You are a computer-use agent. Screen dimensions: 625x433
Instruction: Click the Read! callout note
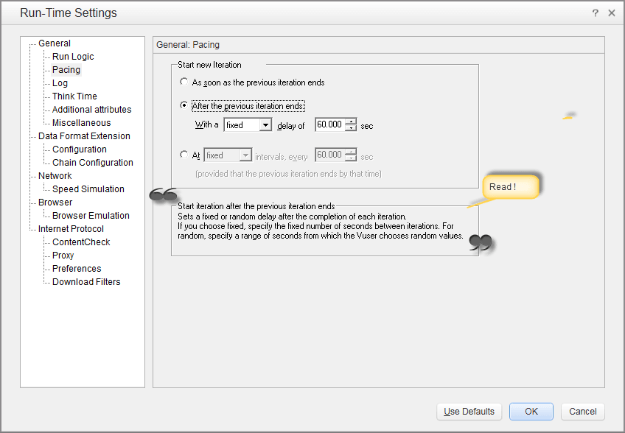tap(510, 187)
